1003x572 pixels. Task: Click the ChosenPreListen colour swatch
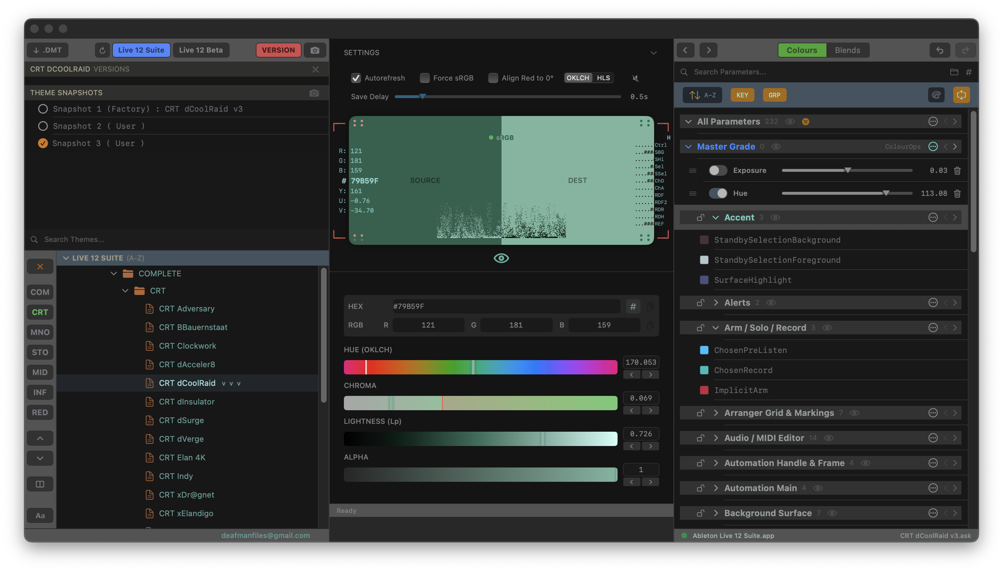pos(704,350)
